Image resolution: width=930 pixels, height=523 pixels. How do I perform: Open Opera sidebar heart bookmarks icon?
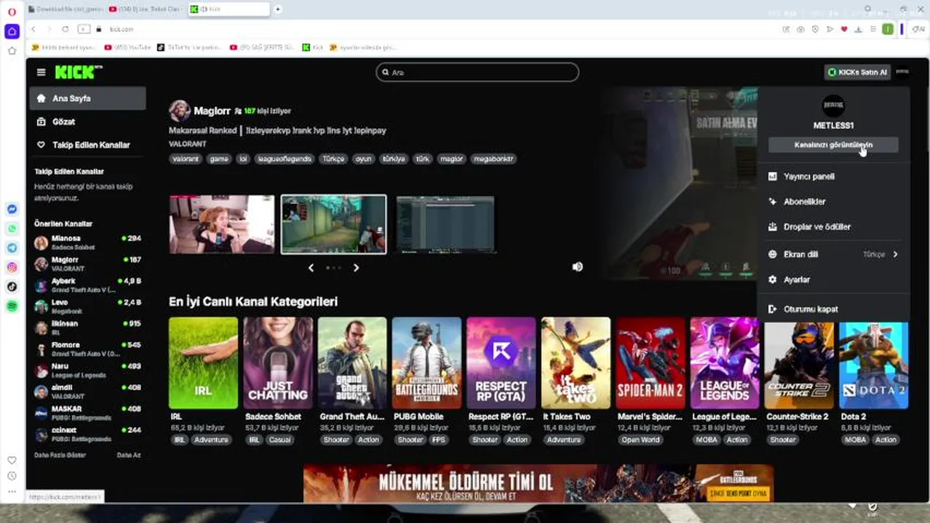point(12,460)
